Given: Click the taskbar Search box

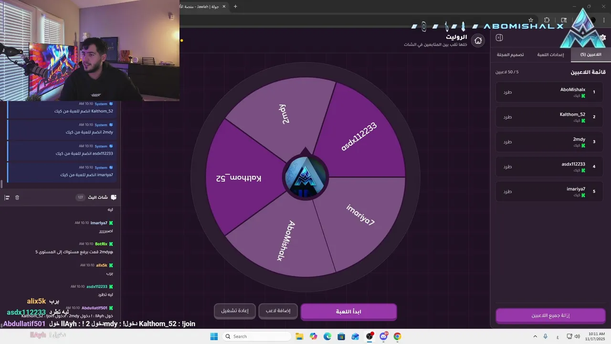Looking at the screenshot, I should (x=257, y=336).
